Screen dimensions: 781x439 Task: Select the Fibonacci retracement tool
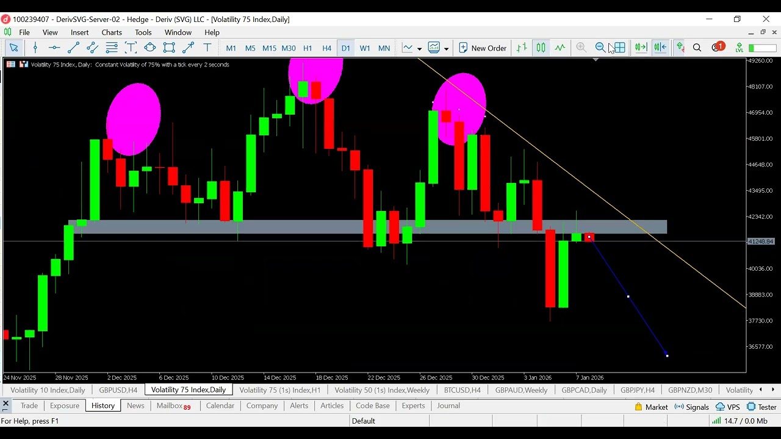pos(112,48)
